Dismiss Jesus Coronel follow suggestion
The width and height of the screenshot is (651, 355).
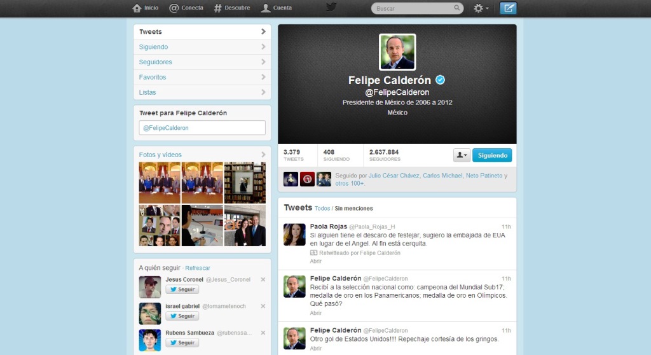click(x=263, y=279)
